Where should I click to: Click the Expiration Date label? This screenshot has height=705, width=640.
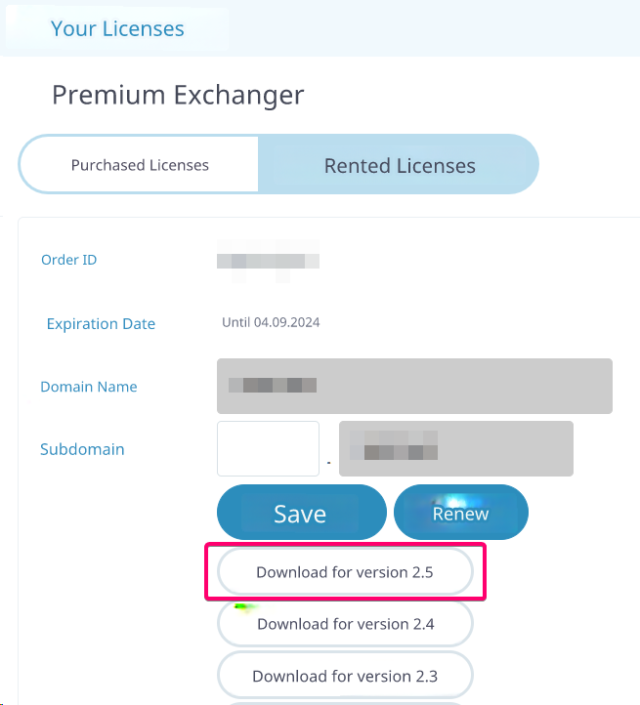coord(101,323)
